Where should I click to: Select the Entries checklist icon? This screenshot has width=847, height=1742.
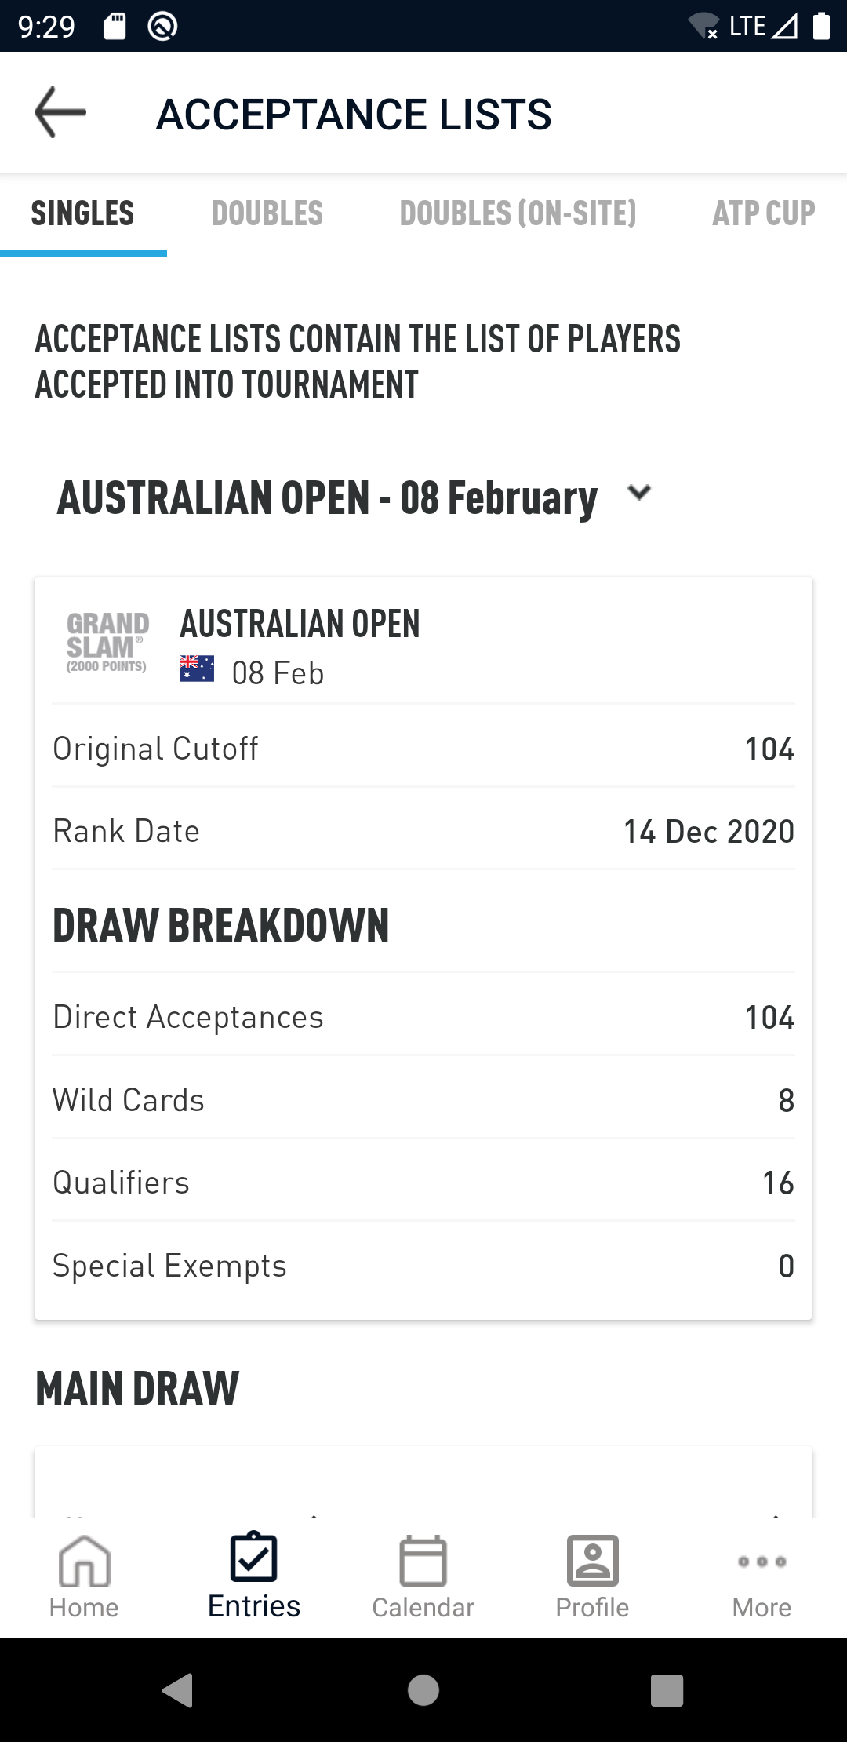(x=253, y=1557)
